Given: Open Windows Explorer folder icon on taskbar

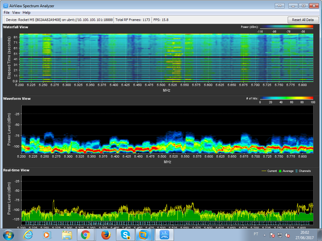Looking at the screenshot, I should [x=67, y=235].
